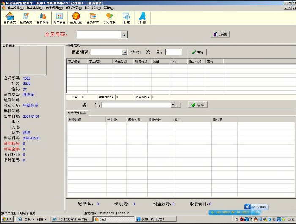Click the member photo placeholder box
296x224 pixels.
[x=33, y=60]
